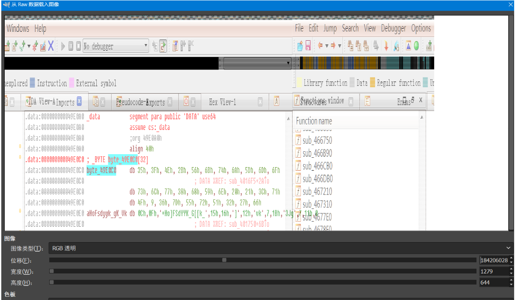Viewport: 515px width, 300px height.
Task: Expand the No debugger dropdown
Action: tap(146, 45)
